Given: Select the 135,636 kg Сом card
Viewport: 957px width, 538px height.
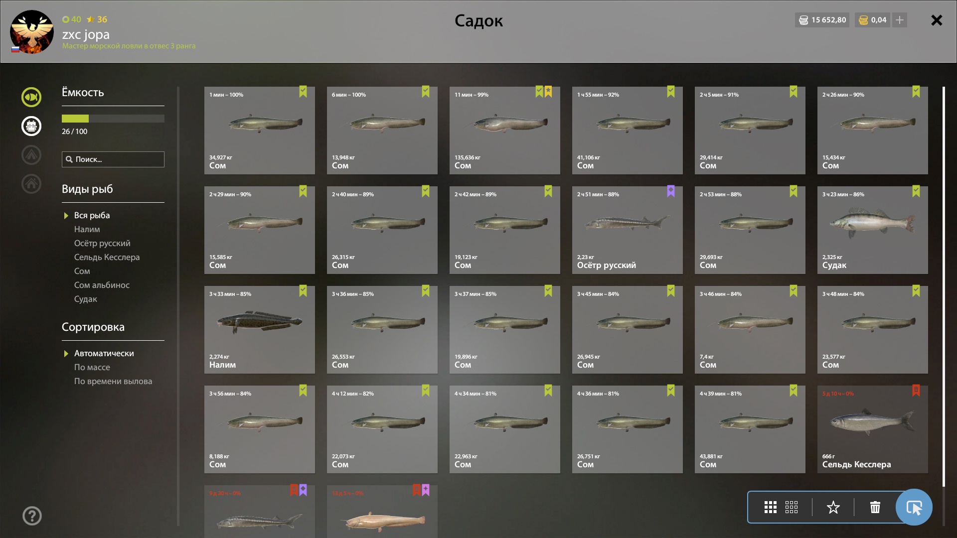Looking at the screenshot, I should pyautogui.click(x=504, y=131).
